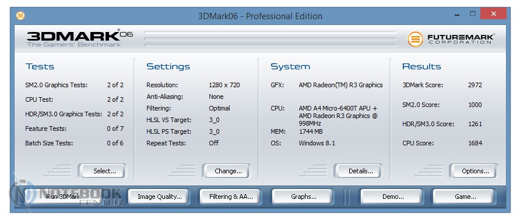The image size is (520, 221).
Task: Click the HLSL VS Target value 3_0
Action: coord(214,120)
